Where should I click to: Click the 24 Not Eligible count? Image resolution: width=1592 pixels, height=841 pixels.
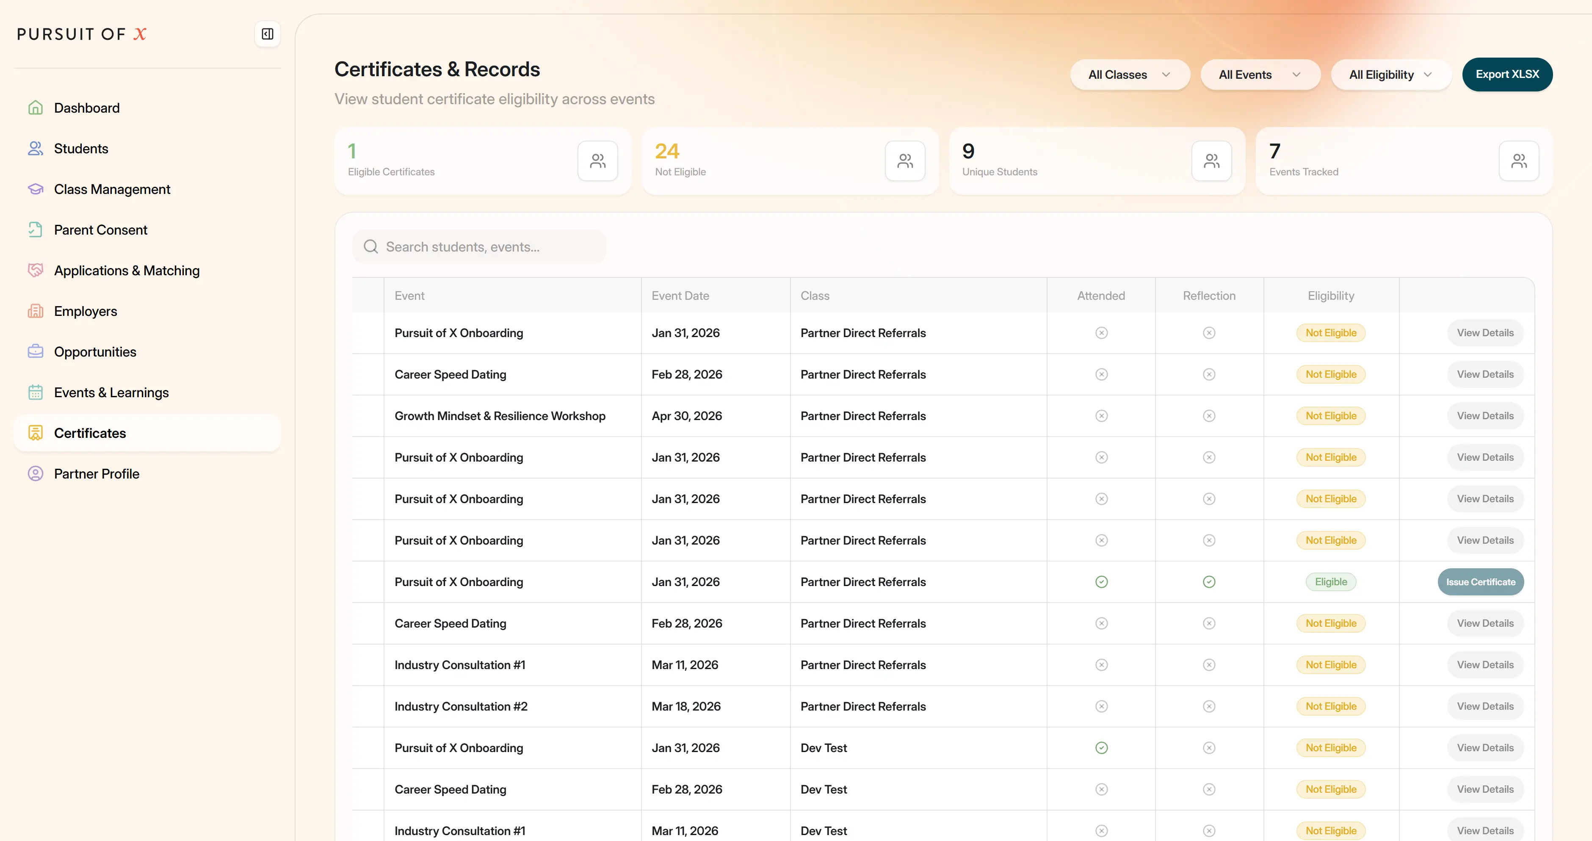point(667,151)
